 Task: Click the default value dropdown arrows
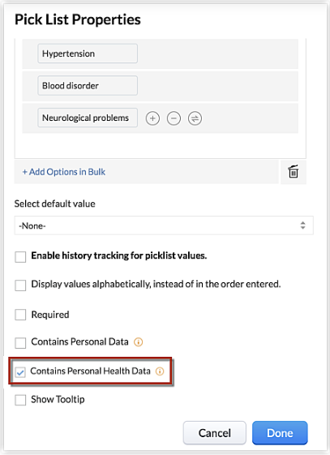coord(302,225)
